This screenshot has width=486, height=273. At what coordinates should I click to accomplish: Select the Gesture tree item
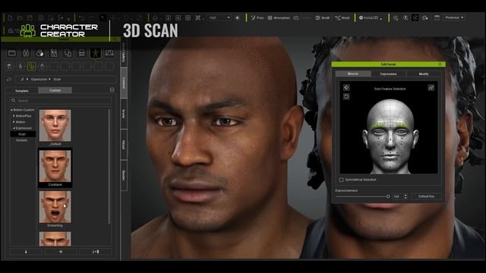pyautogui.click(x=21, y=140)
